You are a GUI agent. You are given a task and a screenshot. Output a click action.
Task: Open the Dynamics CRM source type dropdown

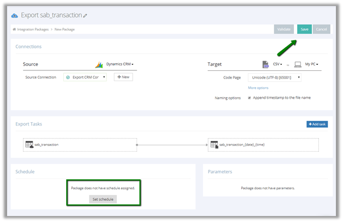[120, 64]
